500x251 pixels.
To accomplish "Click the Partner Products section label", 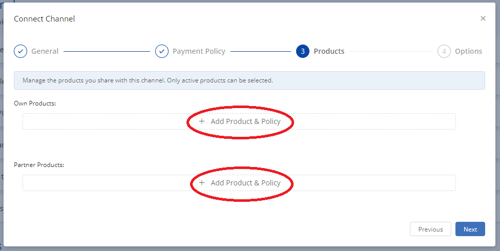I will 39,165.
